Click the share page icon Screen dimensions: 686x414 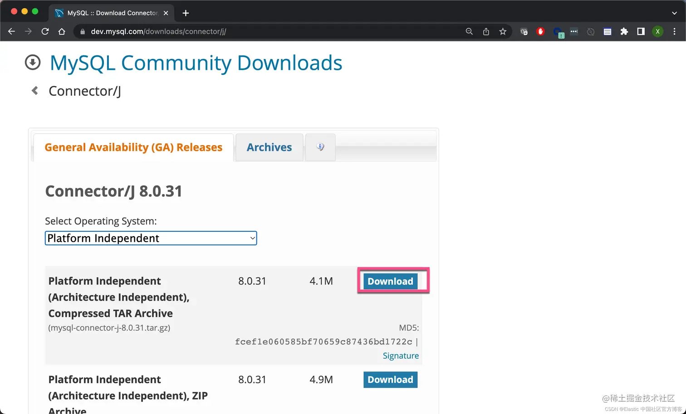(x=486, y=31)
